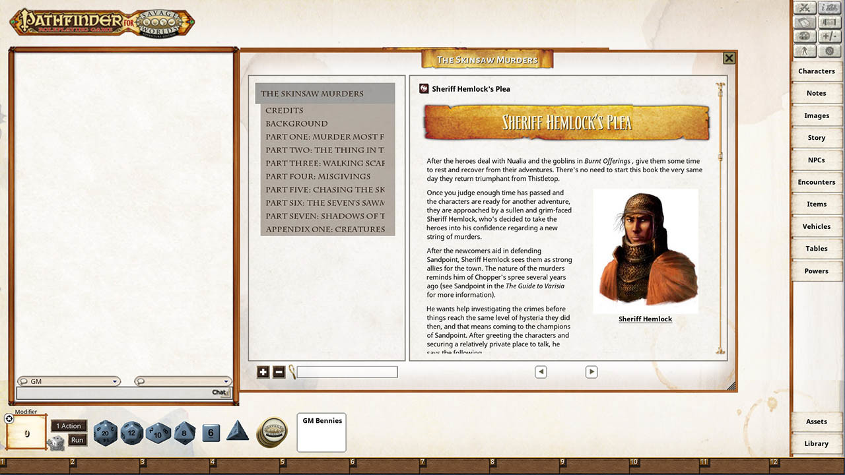Click the story text scrollbar

[x=720, y=218]
